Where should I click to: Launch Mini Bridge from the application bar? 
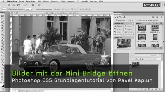pyautogui.click(x=14, y=5)
